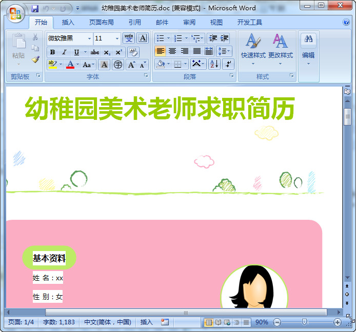Grow font size with the large A

(x=132, y=65)
